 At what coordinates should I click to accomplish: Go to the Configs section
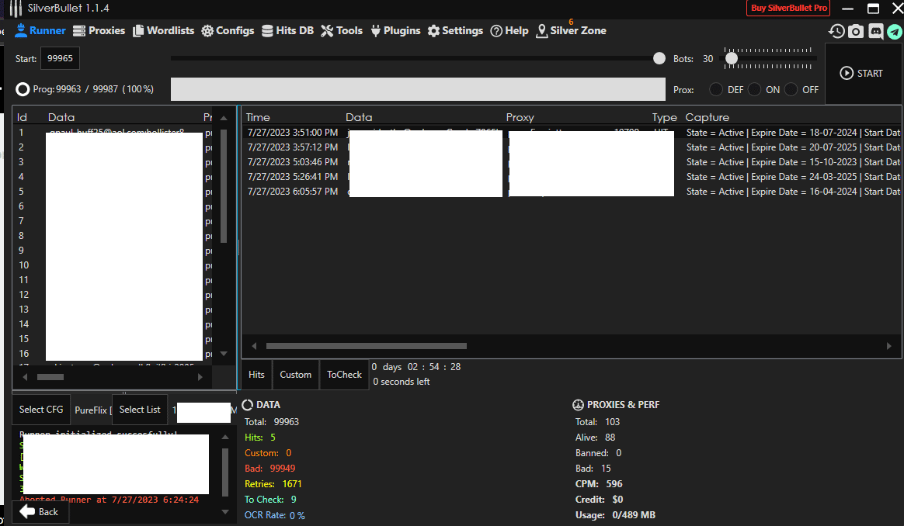pyautogui.click(x=228, y=31)
